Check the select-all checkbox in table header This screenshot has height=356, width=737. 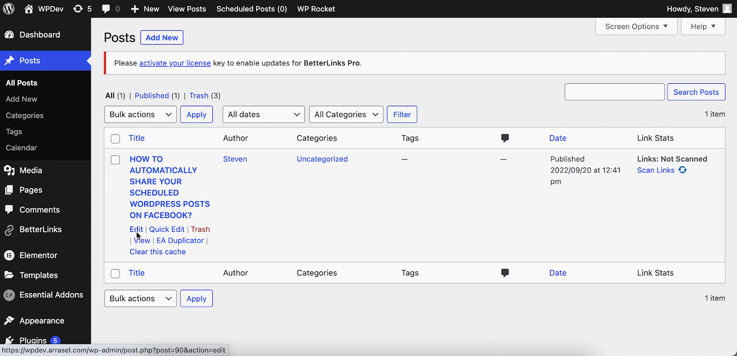pyautogui.click(x=116, y=138)
